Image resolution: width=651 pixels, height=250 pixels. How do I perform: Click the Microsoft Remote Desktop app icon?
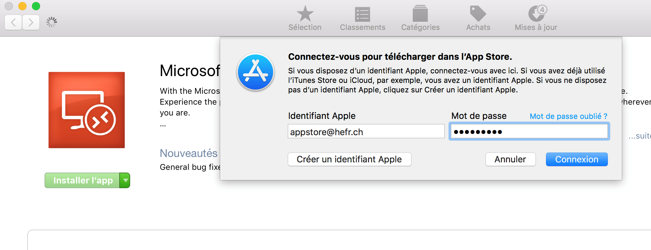(87, 110)
